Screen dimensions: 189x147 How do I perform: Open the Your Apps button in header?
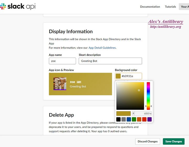[184, 7]
